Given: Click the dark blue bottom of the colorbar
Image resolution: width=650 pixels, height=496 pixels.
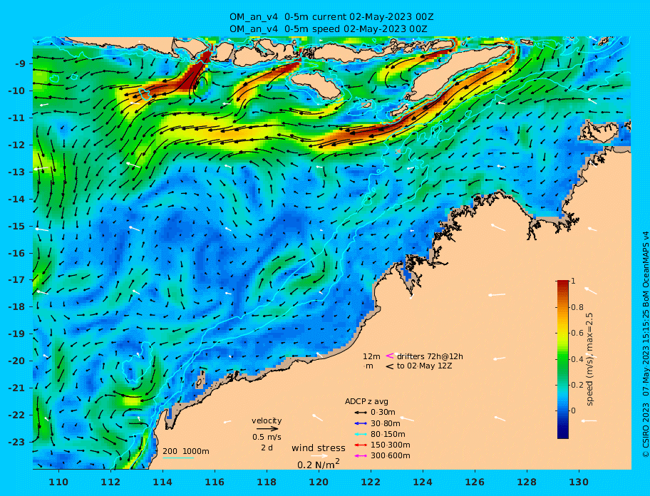Looking at the screenshot, I should coord(563,433).
